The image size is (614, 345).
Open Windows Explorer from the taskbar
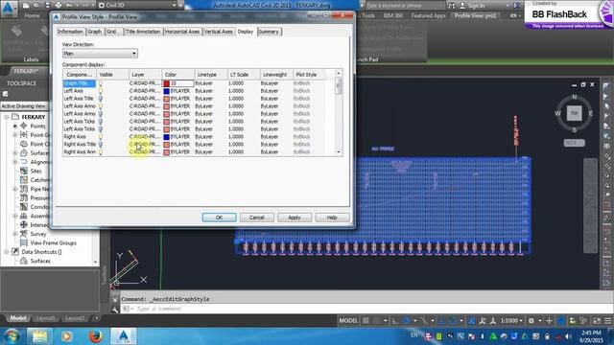[x=39, y=336]
